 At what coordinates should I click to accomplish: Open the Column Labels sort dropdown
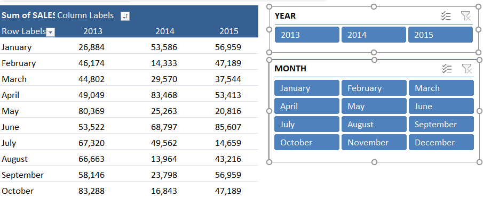125,17
